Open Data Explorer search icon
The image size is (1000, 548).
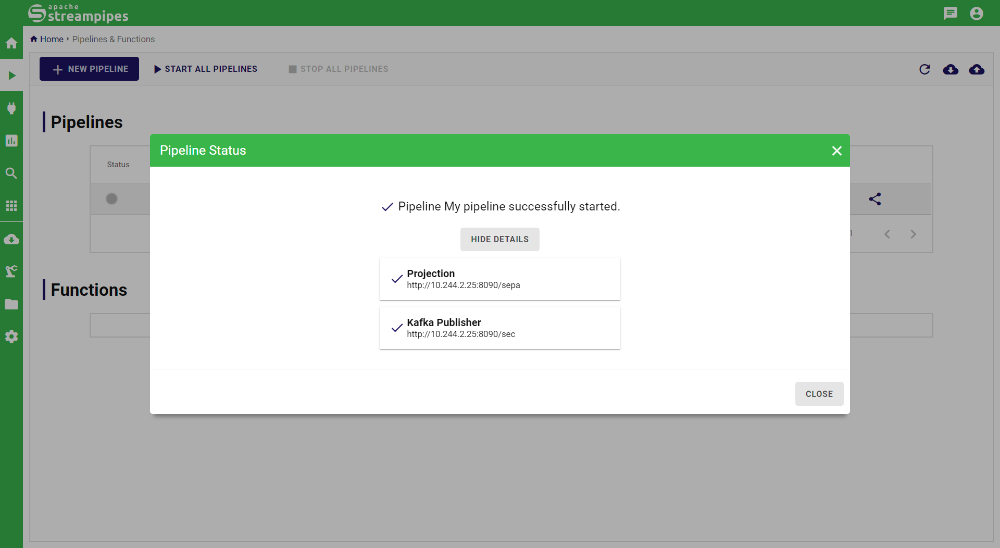[11, 173]
